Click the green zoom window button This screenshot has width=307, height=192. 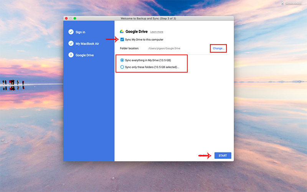pos(75,18)
